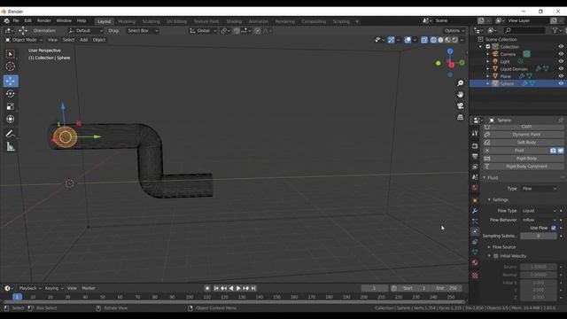Open the Physics properties tab
The height and width of the screenshot is (319, 567).
[x=475, y=231]
